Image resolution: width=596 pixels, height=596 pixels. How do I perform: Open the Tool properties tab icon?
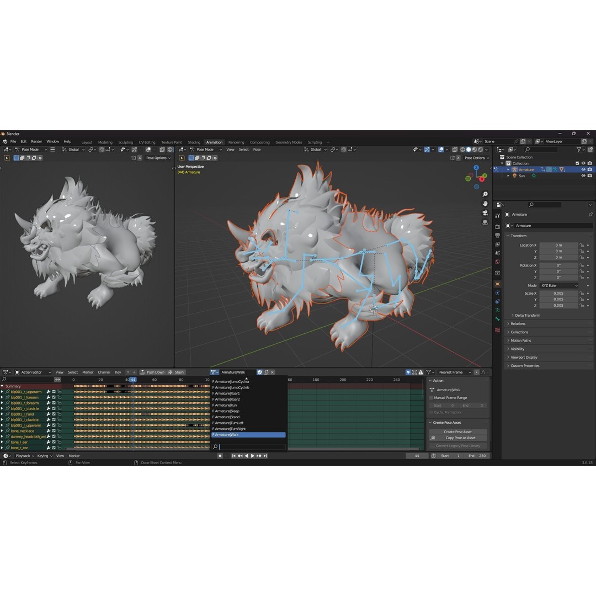(x=497, y=216)
